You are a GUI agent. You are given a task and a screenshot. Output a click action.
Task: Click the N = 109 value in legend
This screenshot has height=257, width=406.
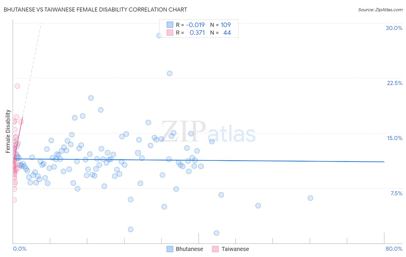pos(221,25)
